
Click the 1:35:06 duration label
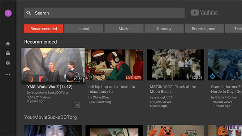pos(197,78)
